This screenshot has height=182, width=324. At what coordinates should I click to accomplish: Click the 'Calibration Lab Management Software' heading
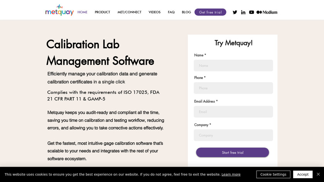(x=100, y=53)
